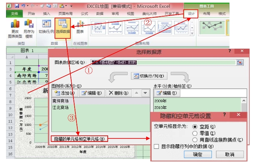Screen dimensions: 263x166
Task: Select the gray line chart style thumbnail
Action: pos(212,28)
